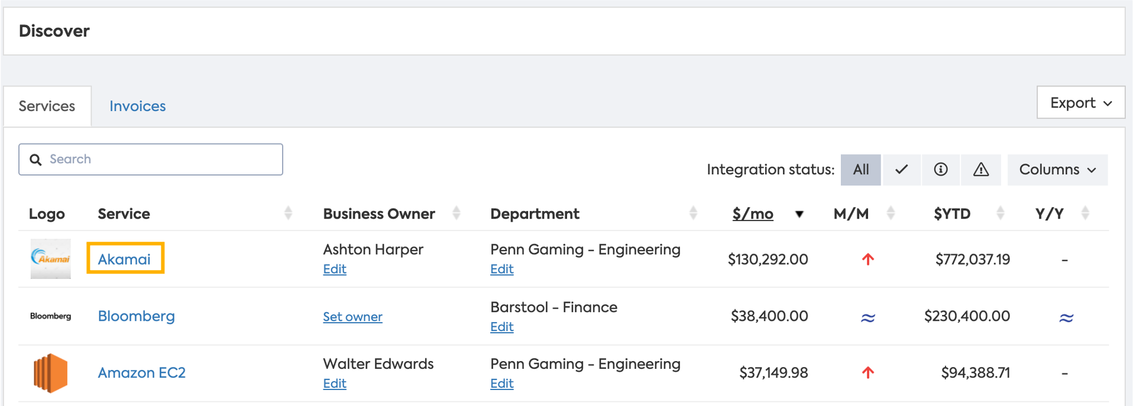Filter by checkmark integration status

[901, 170]
